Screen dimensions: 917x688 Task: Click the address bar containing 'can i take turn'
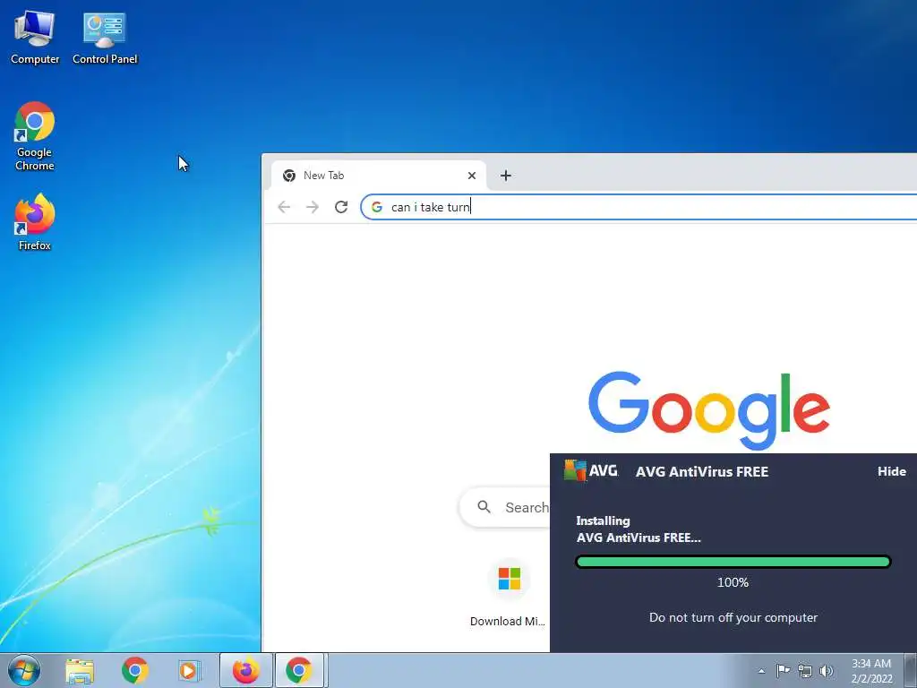(x=638, y=207)
